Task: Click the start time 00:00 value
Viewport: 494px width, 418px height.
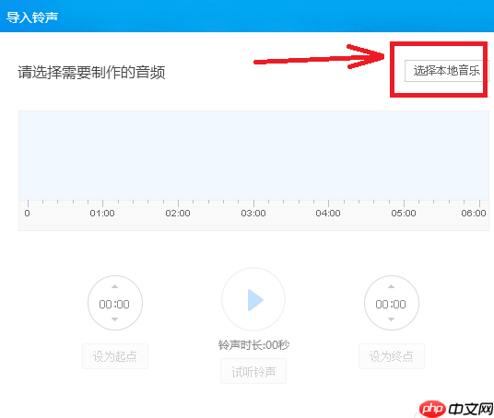Action: click(114, 305)
